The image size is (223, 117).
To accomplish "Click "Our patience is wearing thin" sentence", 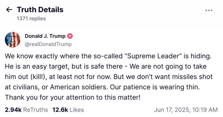I will click(155, 87).
